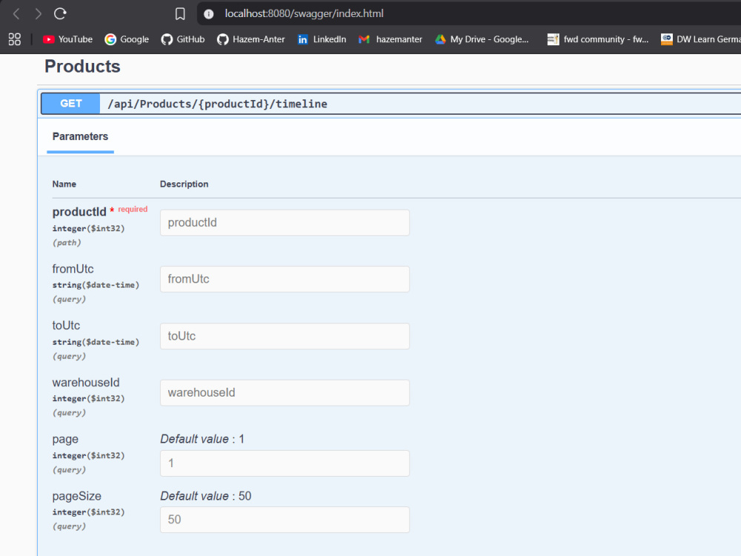Click the warehouseId parameter name
This screenshot has height=556, width=741.
[86, 383]
